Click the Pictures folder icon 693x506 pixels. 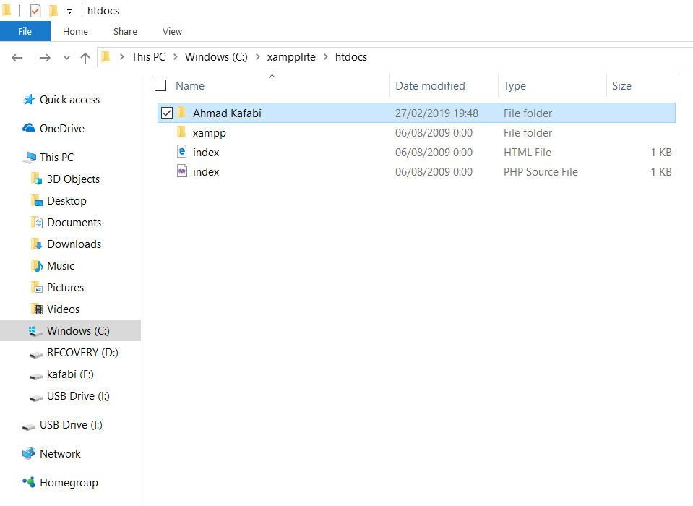[37, 287]
